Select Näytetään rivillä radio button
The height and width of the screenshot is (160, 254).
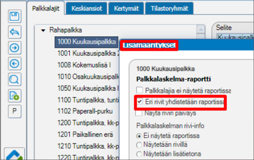pyautogui.click(x=139, y=145)
